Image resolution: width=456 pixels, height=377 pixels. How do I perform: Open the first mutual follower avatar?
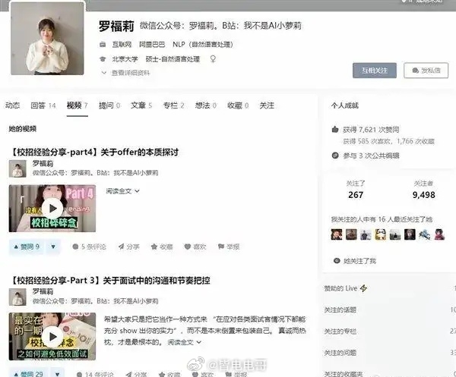[x=337, y=234]
